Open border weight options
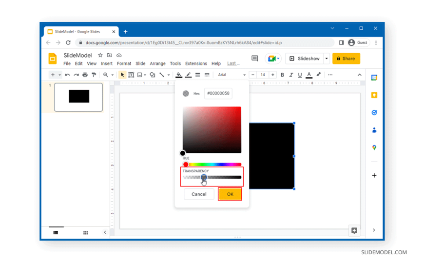Viewport: 424px width, 263px height. [x=198, y=75]
